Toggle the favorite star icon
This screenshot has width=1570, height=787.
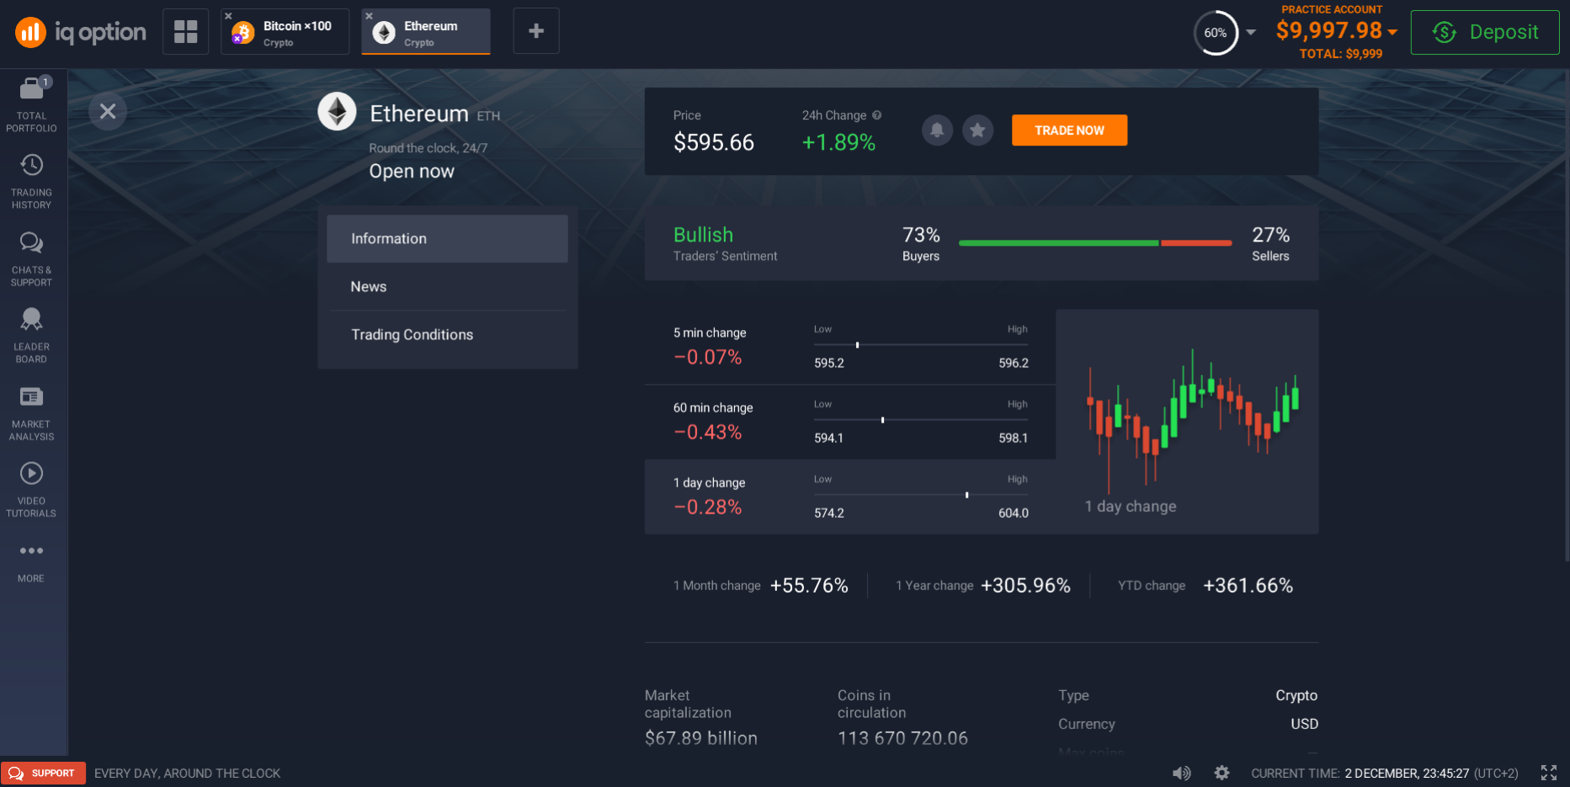point(977,130)
